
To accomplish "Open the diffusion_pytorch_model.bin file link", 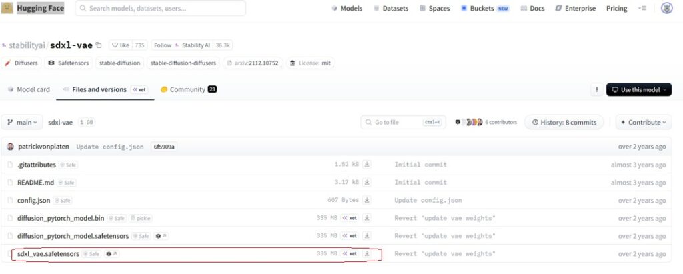I will click(60, 218).
